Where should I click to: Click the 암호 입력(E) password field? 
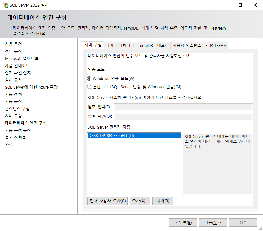coord(183,107)
